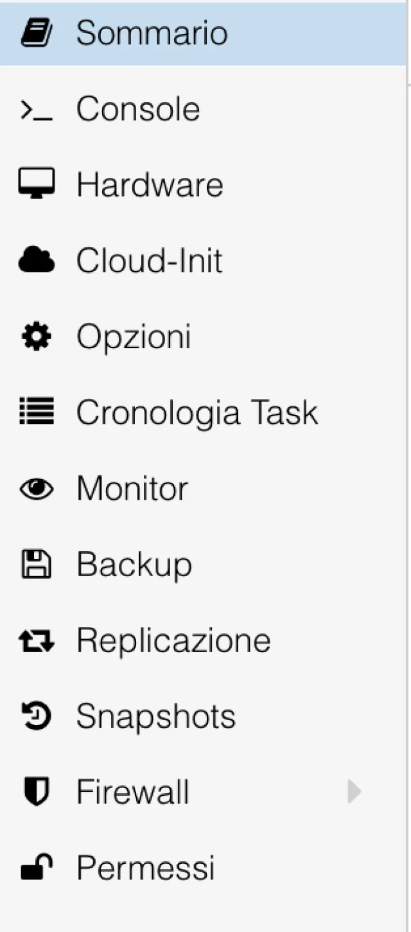Screen dimensions: 411x932
Task: Click the book icon next to Sommario
Action: (x=37, y=33)
